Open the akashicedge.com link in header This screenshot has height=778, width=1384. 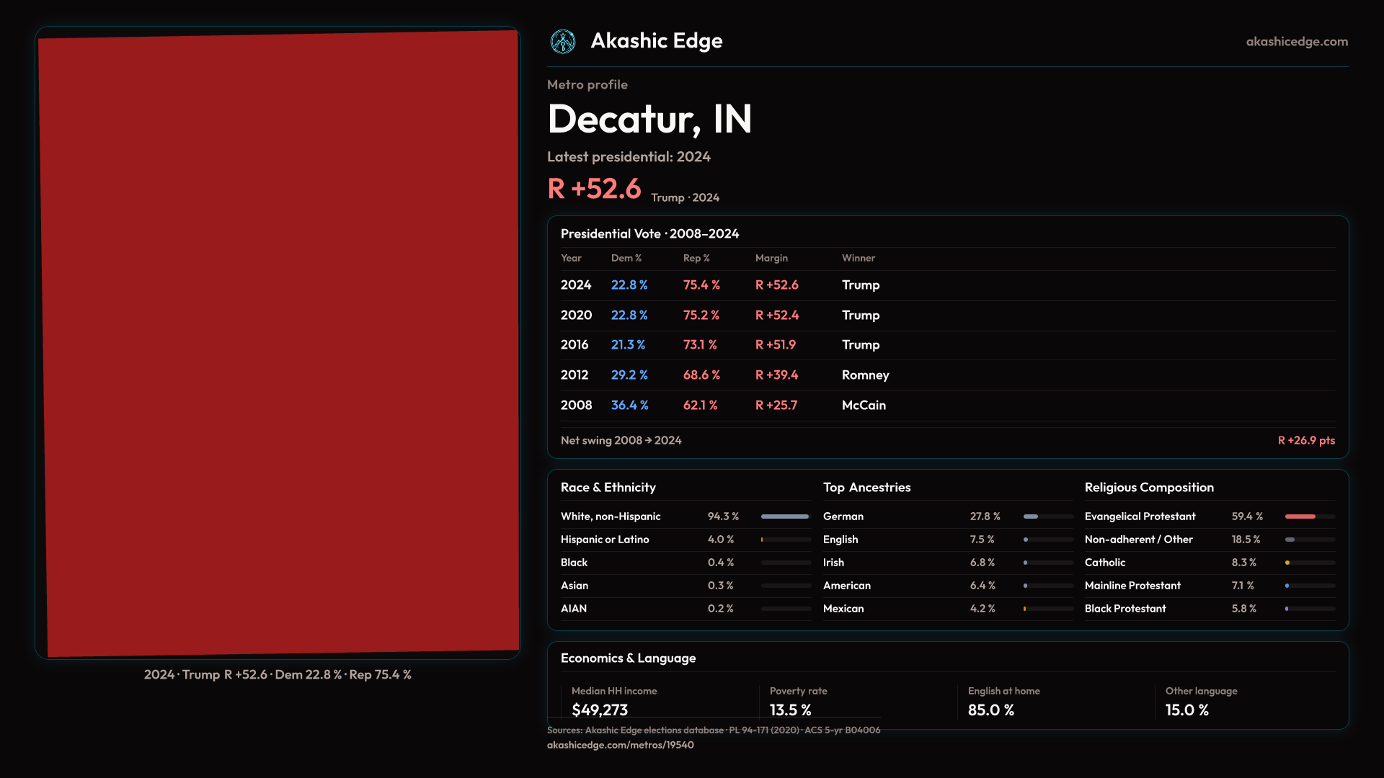tap(1296, 42)
